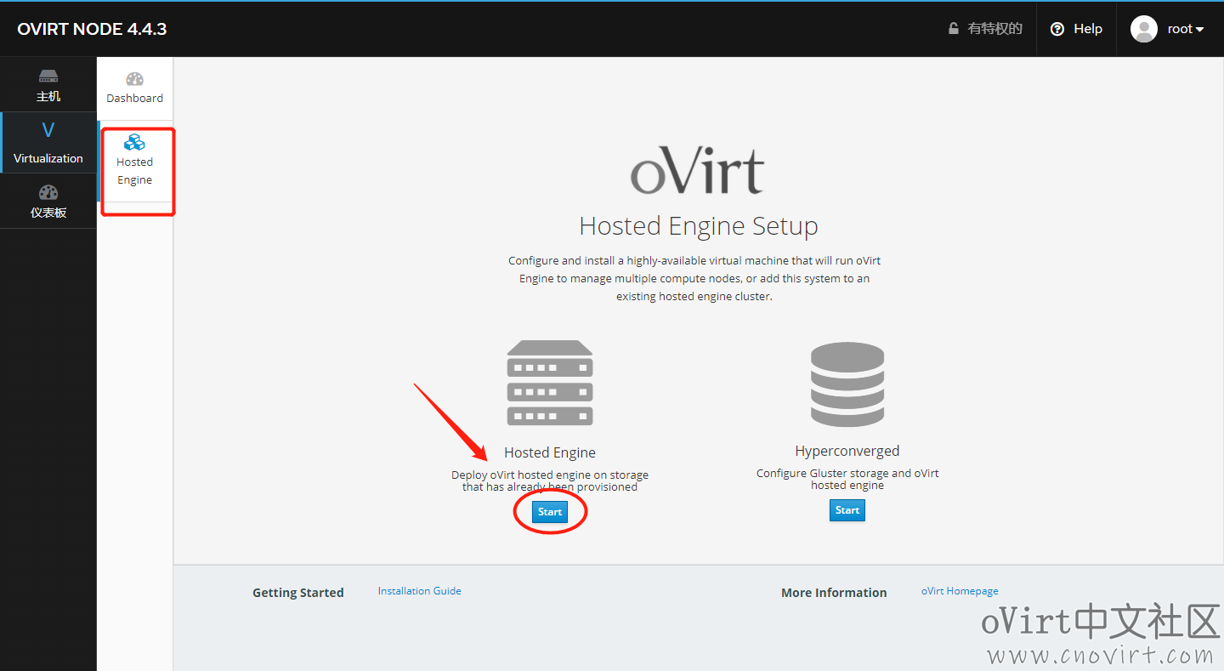Screen dimensions: 1224x671
Task: Select Virtualization in left menu
Action: coord(48,158)
